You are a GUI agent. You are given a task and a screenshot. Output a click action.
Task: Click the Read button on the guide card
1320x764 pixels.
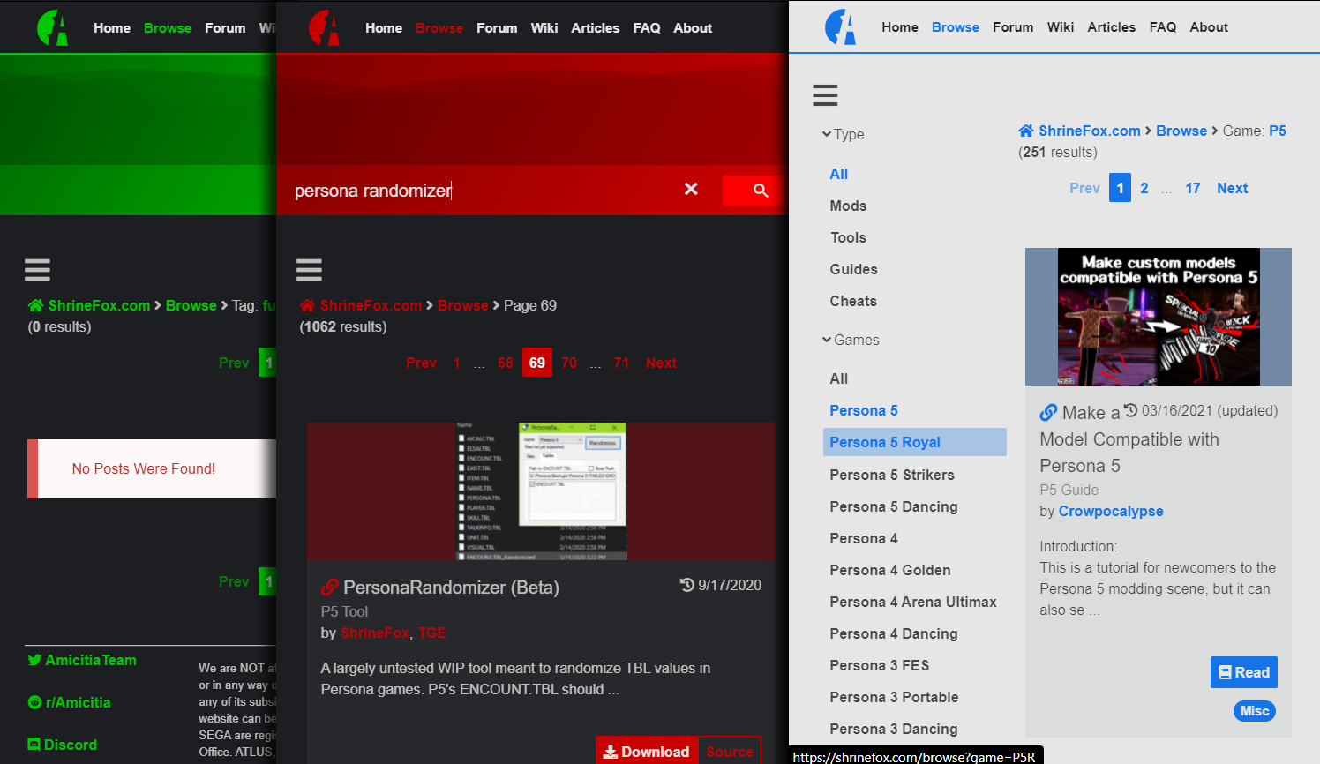pos(1244,672)
